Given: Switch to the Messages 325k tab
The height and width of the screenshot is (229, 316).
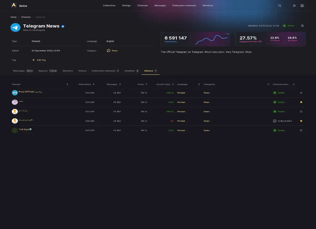Looking at the screenshot, I should coord(23,71).
